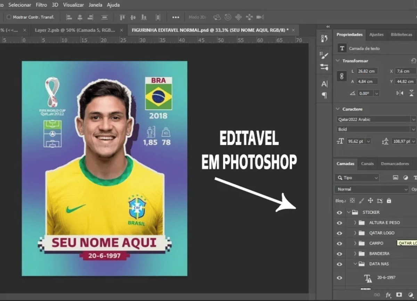Open the Brushes panel icon
Screen dimensions: 417x301
coord(324,67)
